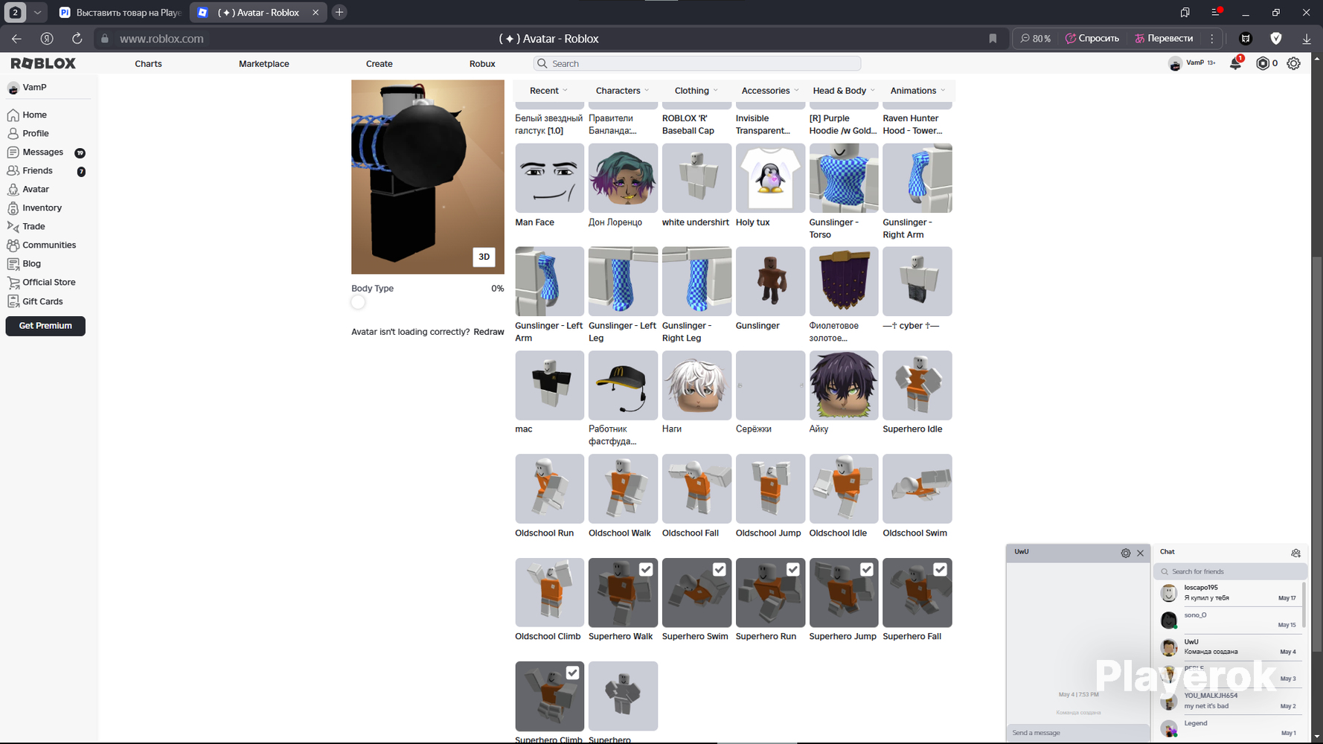
Task: Expand the Accessories dropdown
Action: (770, 91)
